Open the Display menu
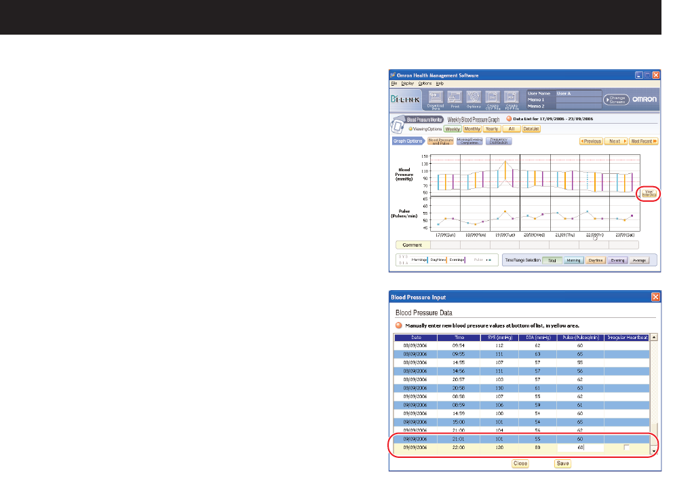This screenshot has width=673, height=498. (x=407, y=84)
